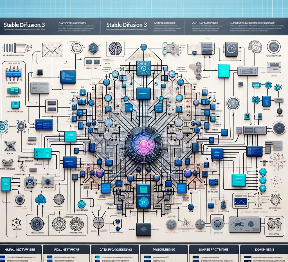Screen dimensions: 288x262
Task: Select the blue chip with circular pattern
Action: pyautogui.click(x=144, y=68)
